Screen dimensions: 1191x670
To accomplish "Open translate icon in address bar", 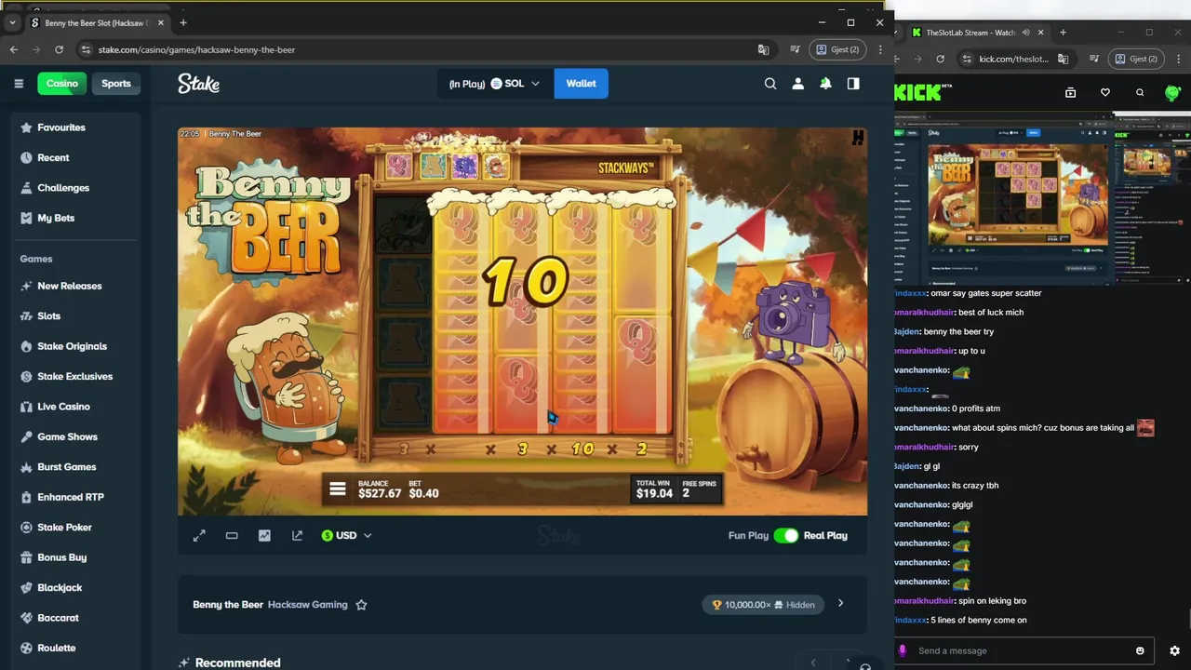I will coord(764,49).
